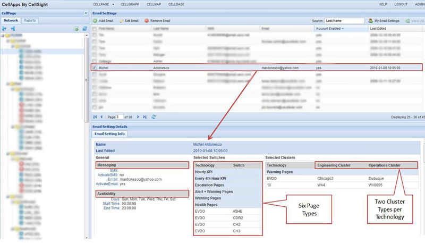This screenshot has width=425, height=243.
Task: Go to next page in pagination bar
Action: click(138, 116)
